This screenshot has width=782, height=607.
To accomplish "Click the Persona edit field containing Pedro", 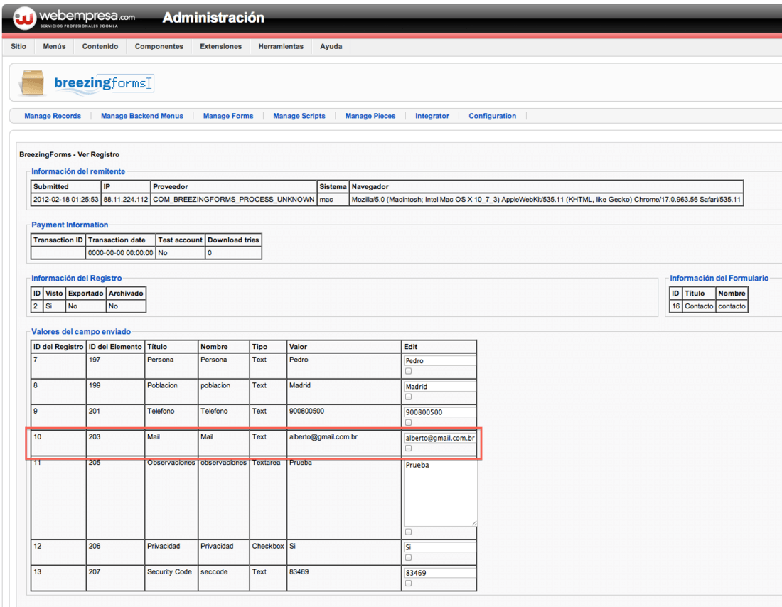I will pyautogui.click(x=439, y=360).
